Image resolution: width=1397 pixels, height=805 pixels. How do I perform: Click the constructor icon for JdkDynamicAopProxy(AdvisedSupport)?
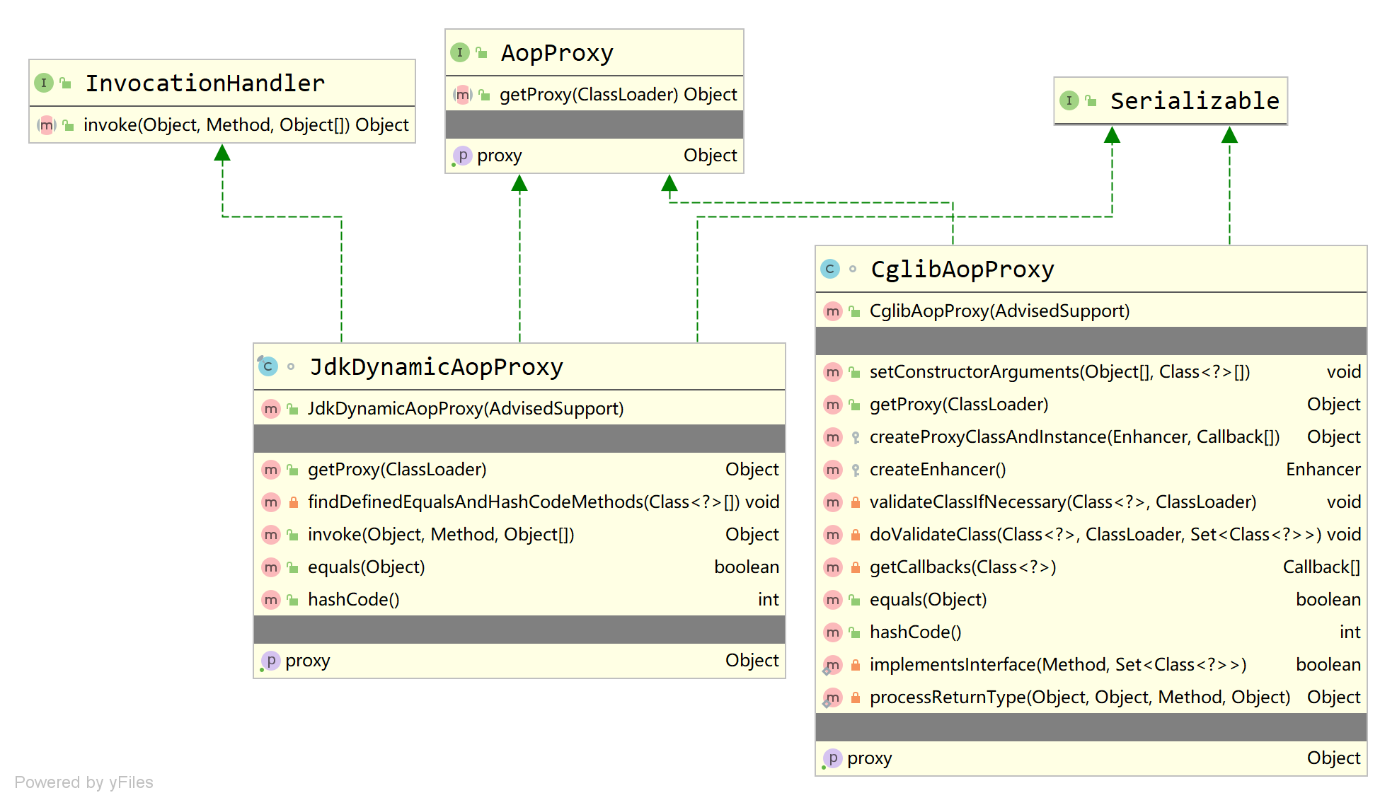[x=271, y=409]
